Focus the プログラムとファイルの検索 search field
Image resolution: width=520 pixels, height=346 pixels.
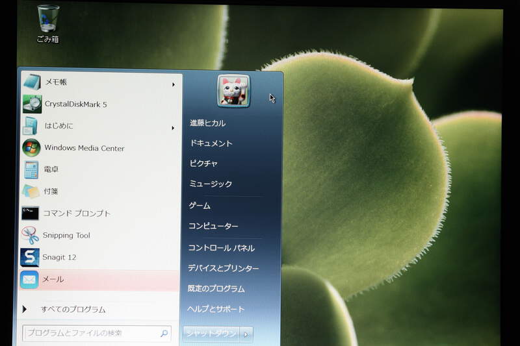pyautogui.click(x=97, y=333)
